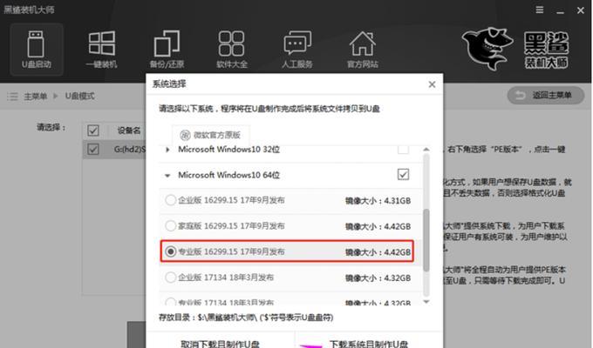Click 主菜单 in the breadcrumb
This screenshot has width=593, height=348.
click(35, 97)
